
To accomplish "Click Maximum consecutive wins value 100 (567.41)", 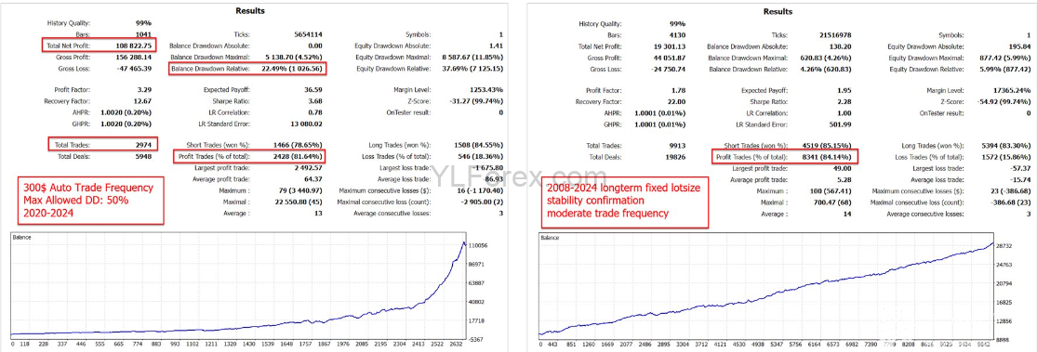I will click(831, 190).
